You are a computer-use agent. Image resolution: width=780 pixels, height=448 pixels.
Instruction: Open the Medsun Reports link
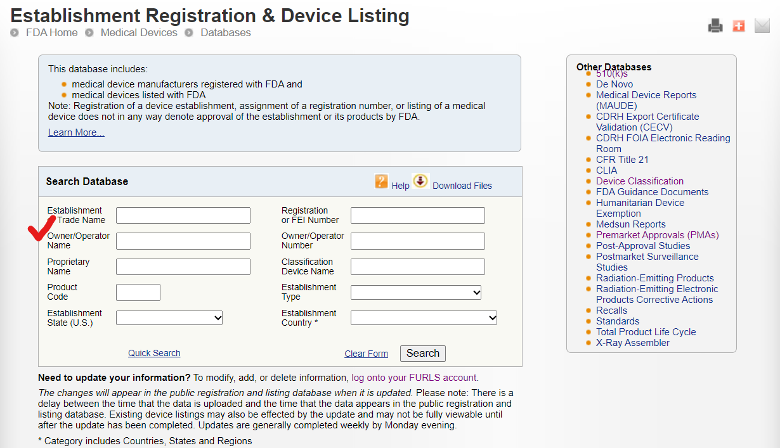[631, 224]
